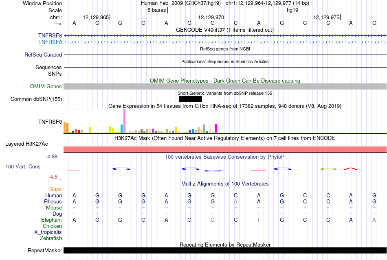
Task: Select the Zebrafish alignment row label
Action: point(51,238)
